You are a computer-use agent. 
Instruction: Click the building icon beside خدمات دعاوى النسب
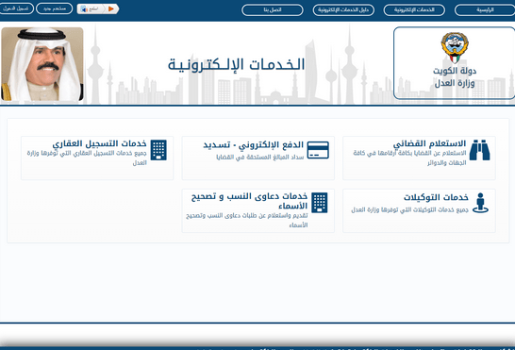coord(319,203)
